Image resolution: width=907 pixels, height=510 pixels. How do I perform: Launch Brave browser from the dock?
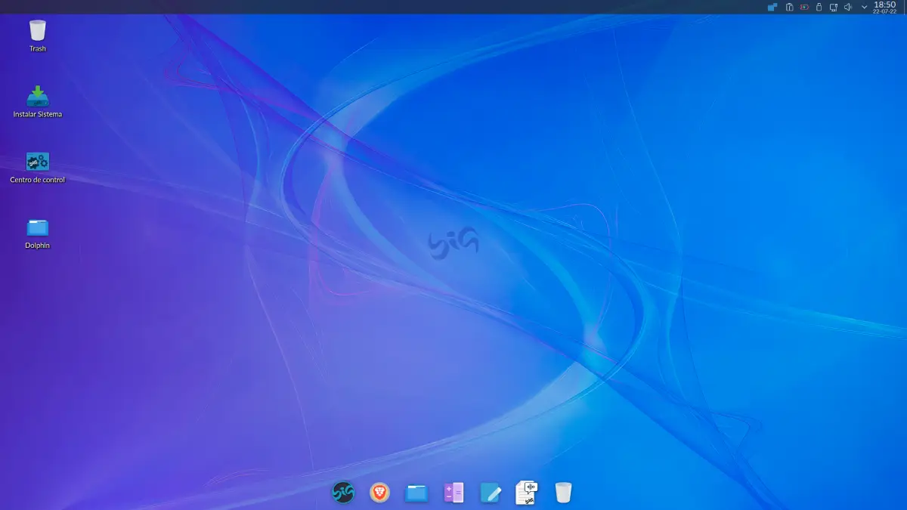[x=379, y=493]
